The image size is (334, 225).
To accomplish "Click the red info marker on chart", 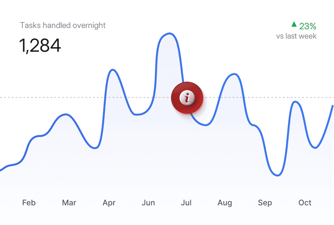I will pos(187,98).
